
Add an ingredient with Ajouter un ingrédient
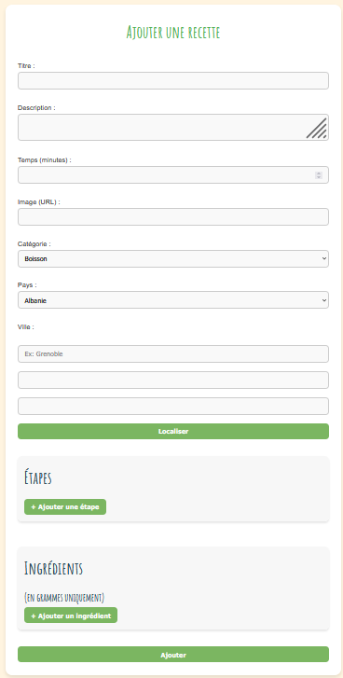[x=71, y=616]
